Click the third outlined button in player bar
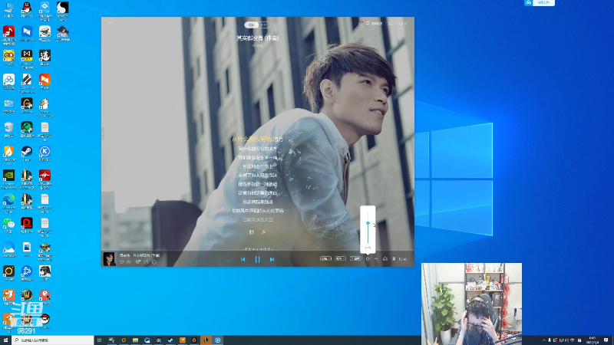This screenshot has height=345, width=614. (355, 258)
